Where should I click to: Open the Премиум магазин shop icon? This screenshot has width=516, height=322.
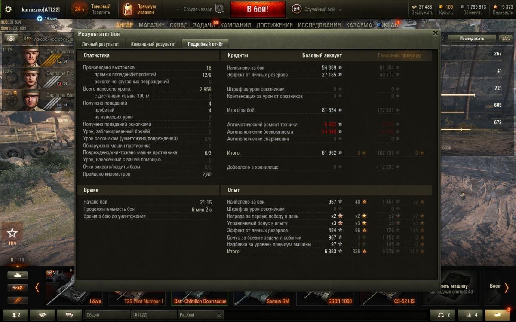pos(127,9)
